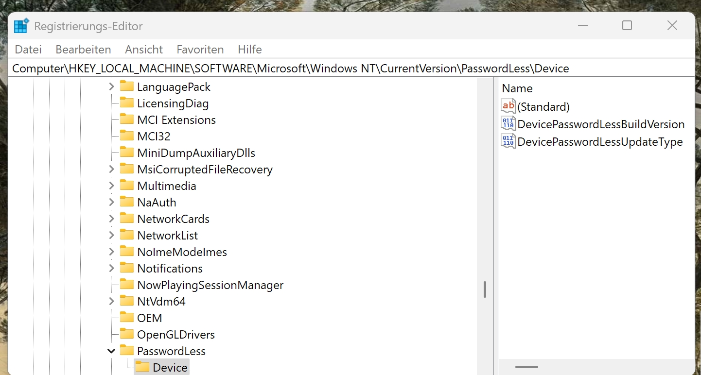Click the DevicePasswordLessBuildVersion binary icon

(508, 123)
